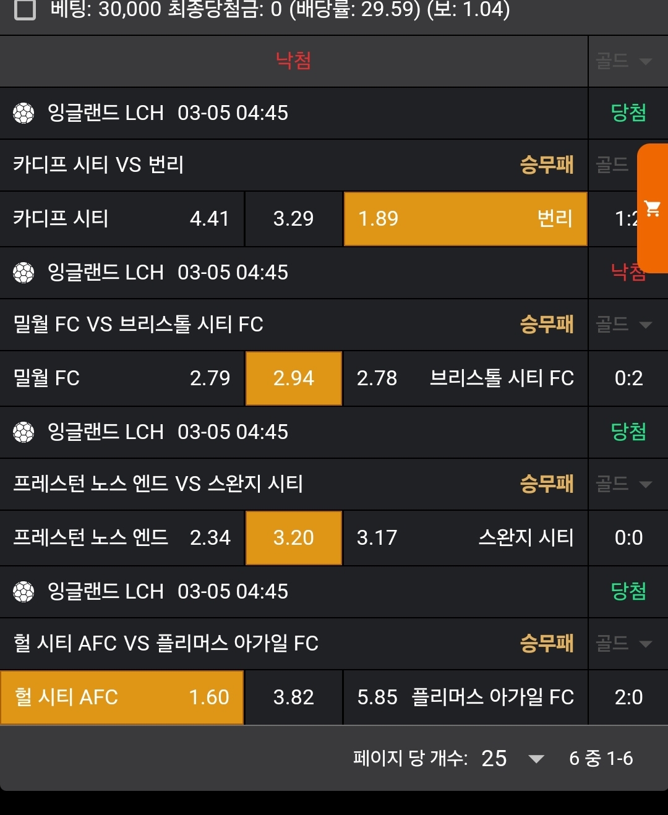Select the highlighted 3.20 draw odds
The image size is (668, 815).
tap(294, 538)
